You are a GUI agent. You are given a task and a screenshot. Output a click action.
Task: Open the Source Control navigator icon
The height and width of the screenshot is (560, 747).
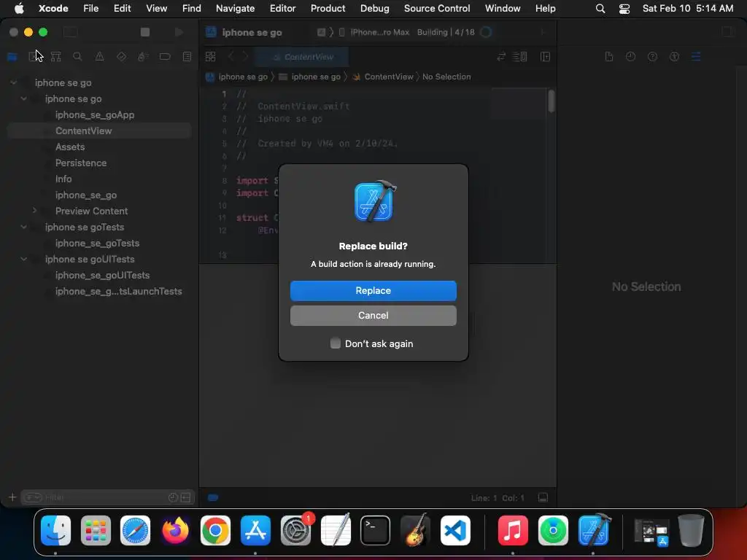click(x=32, y=57)
